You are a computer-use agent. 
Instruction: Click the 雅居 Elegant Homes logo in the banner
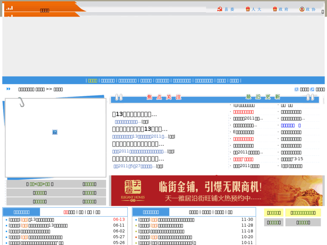133,191
